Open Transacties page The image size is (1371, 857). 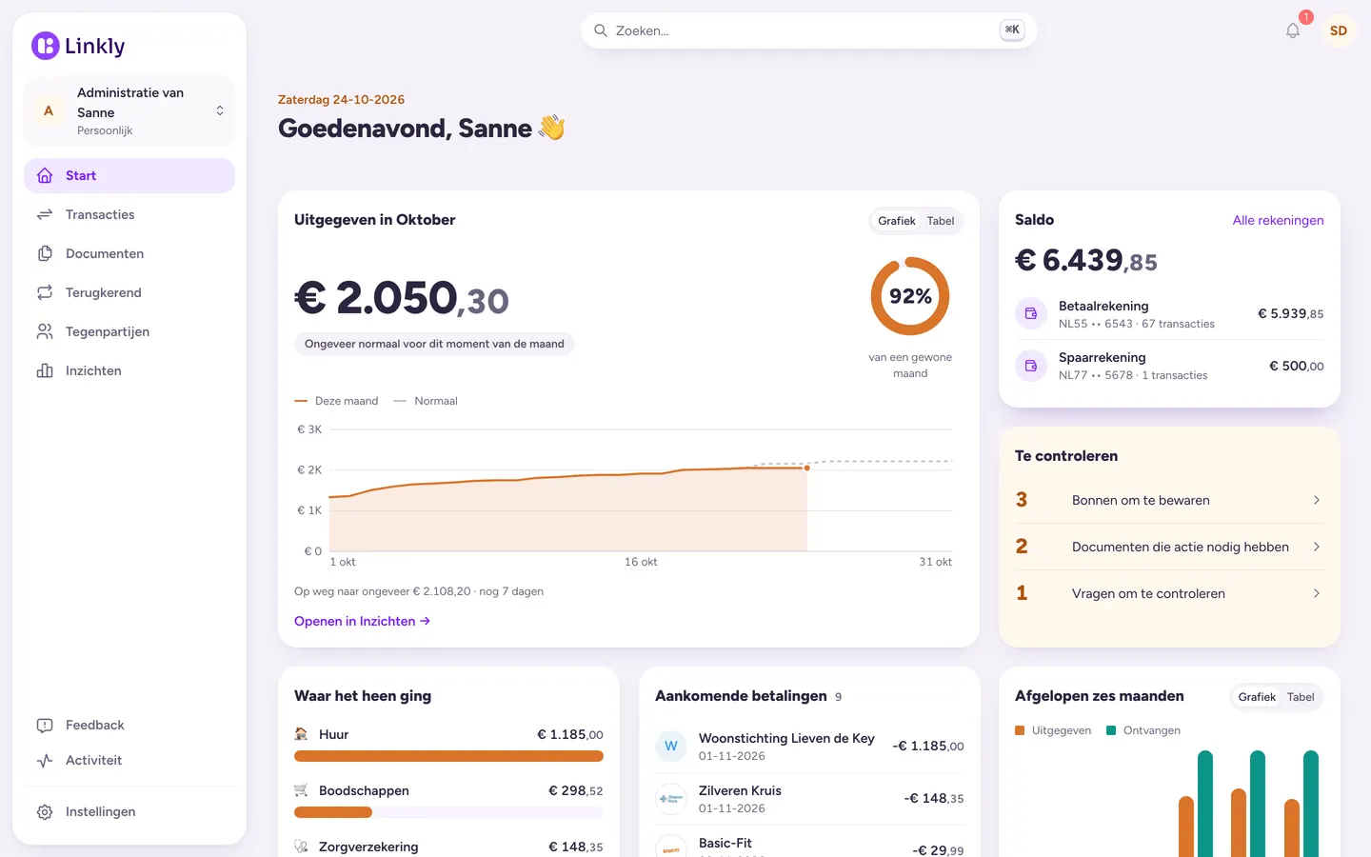click(x=129, y=214)
